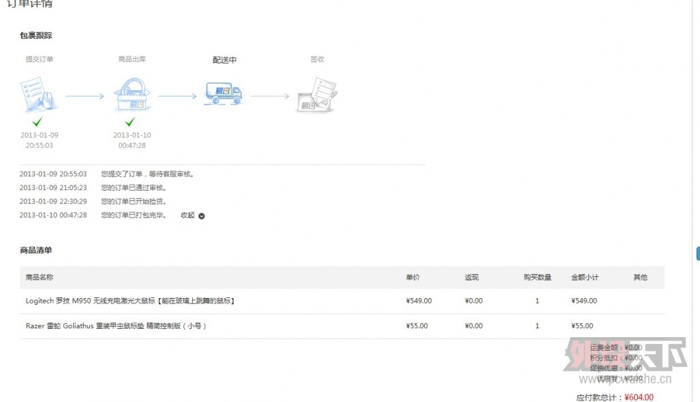The width and height of the screenshot is (700, 402).
Task: Click the 收起 collapse link
Action: (x=187, y=215)
